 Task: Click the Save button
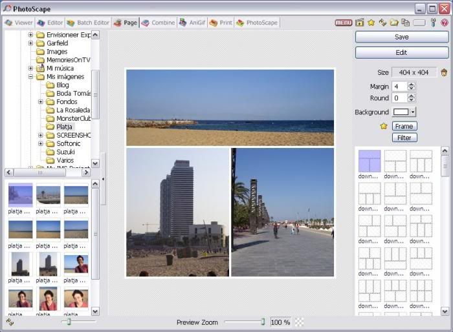pyautogui.click(x=402, y=37)
